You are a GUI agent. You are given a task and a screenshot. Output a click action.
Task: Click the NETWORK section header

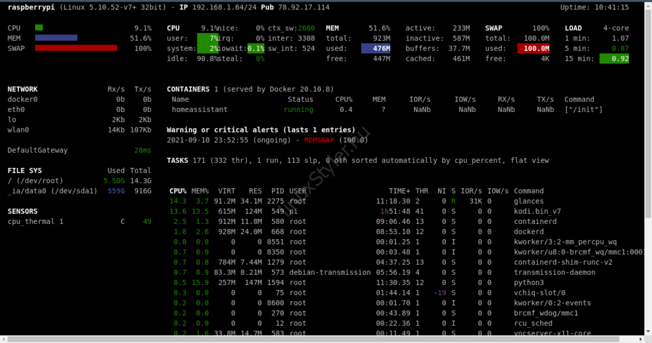coord(22,89)
